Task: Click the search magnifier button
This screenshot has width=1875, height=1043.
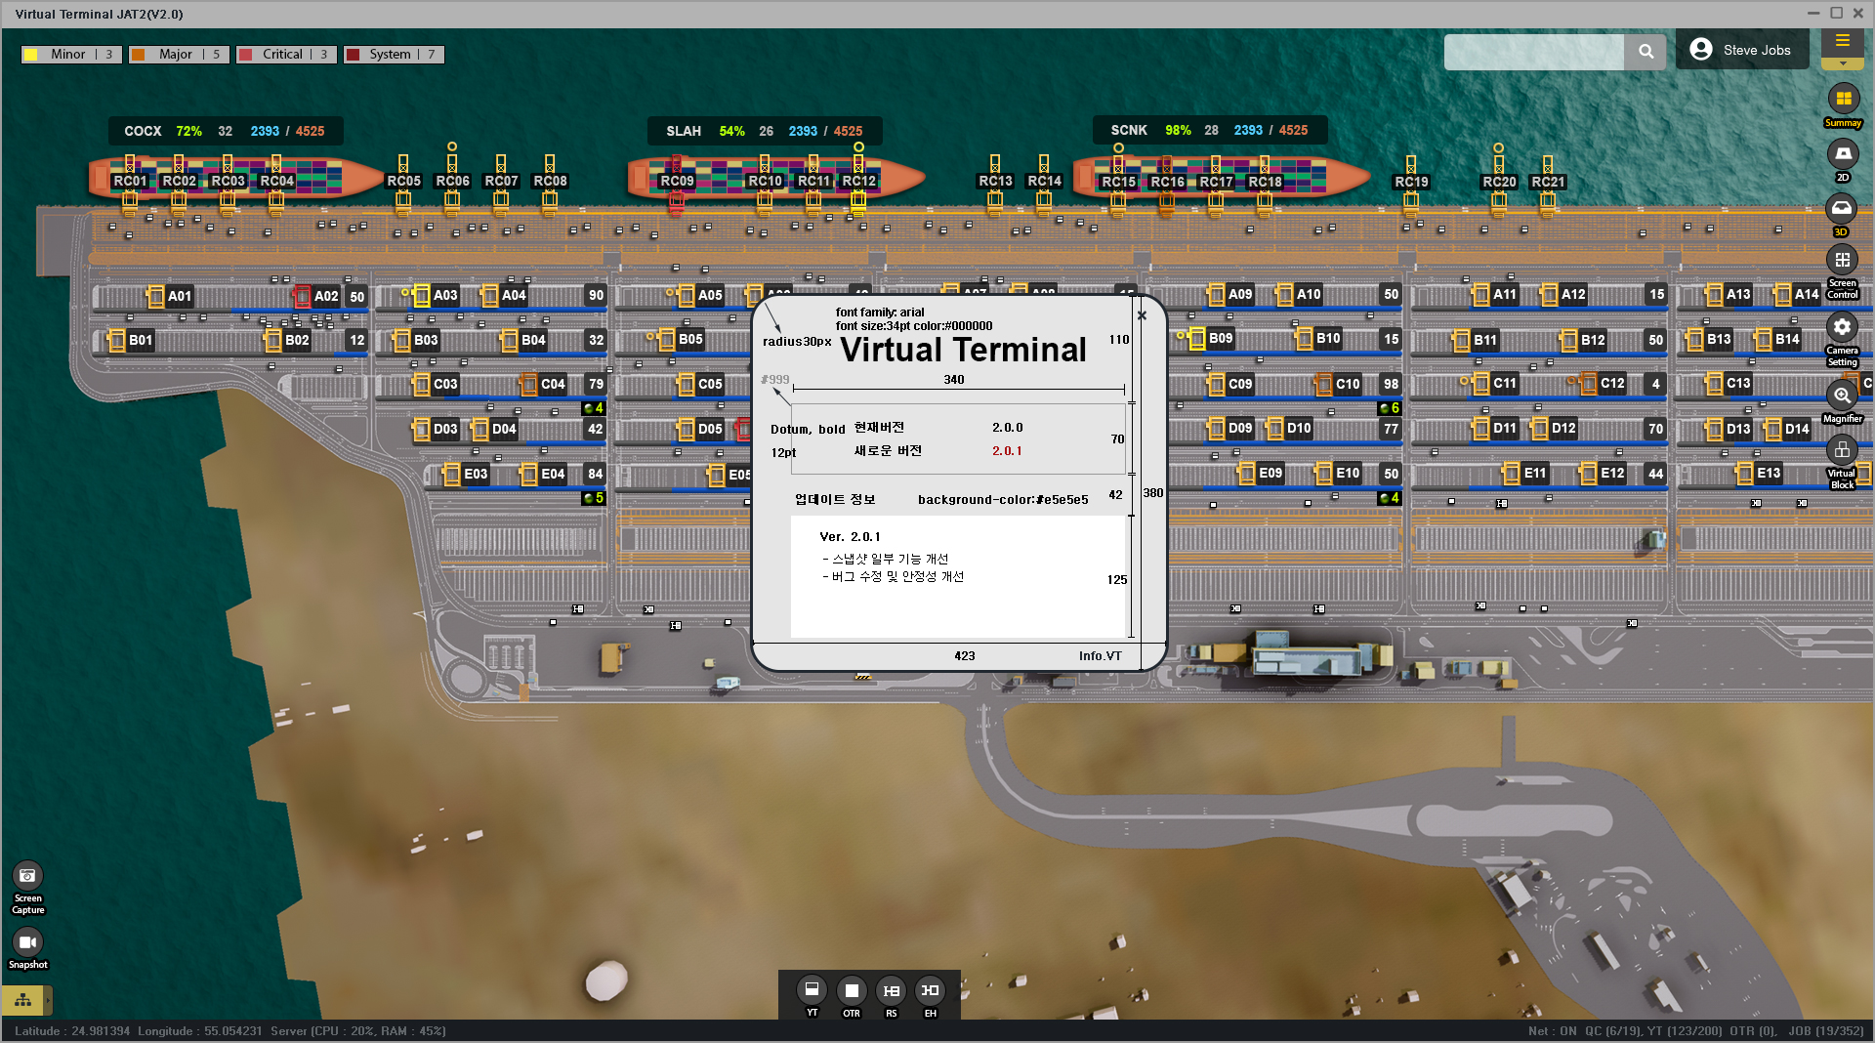Action: coord(1646,52)
